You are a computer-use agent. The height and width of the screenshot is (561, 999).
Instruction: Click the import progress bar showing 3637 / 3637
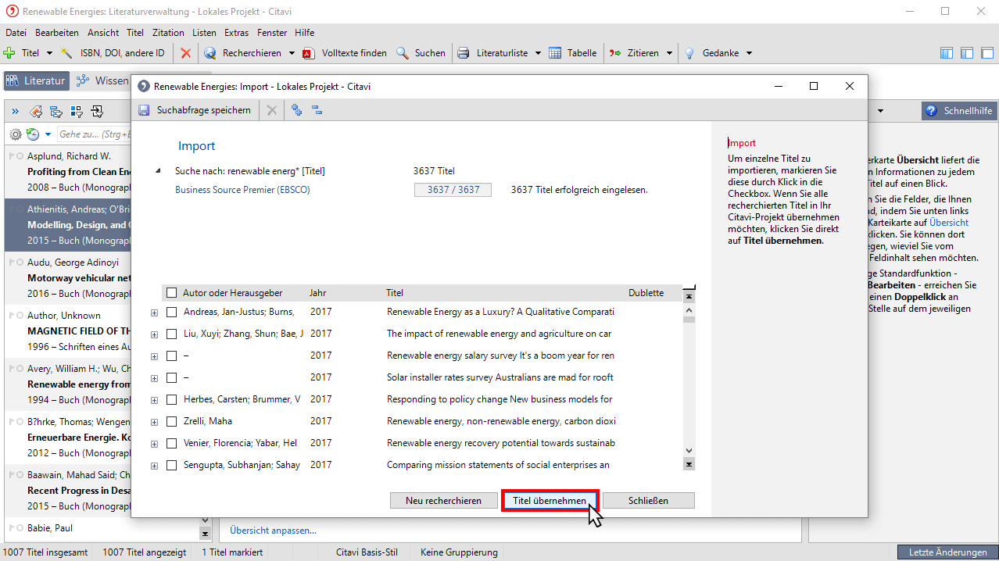[x=453, y=190]
